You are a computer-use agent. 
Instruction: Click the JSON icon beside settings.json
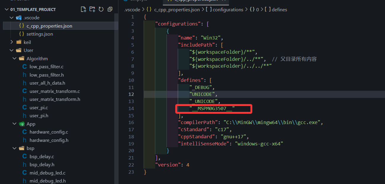point(21,34)
